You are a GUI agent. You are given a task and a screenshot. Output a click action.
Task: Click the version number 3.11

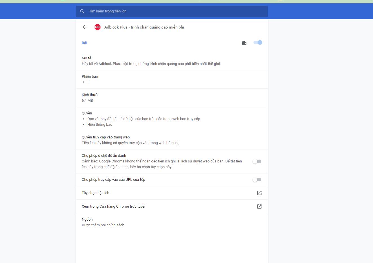pyautogui.click(x=85, y=82)
